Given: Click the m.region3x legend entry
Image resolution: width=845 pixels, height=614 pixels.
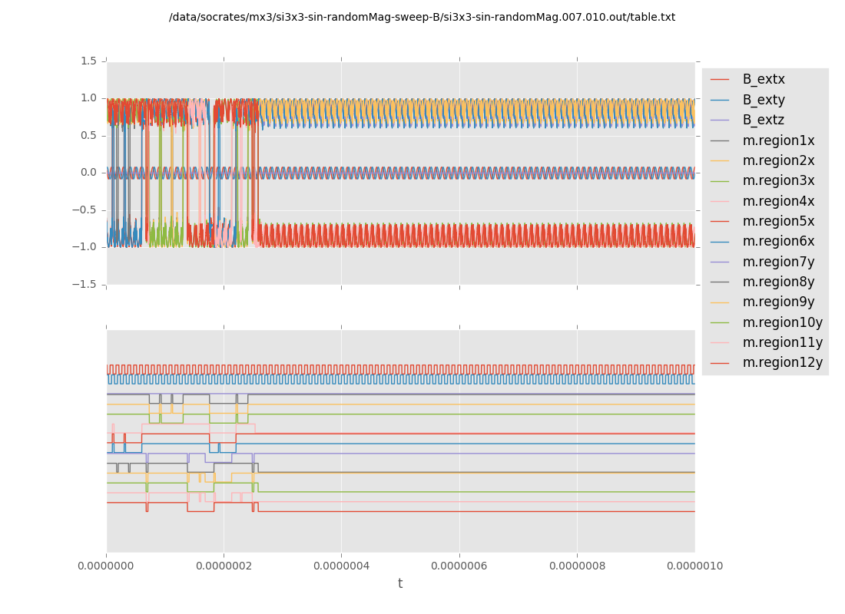Looking at the screenshot, I should click(778, 181).
